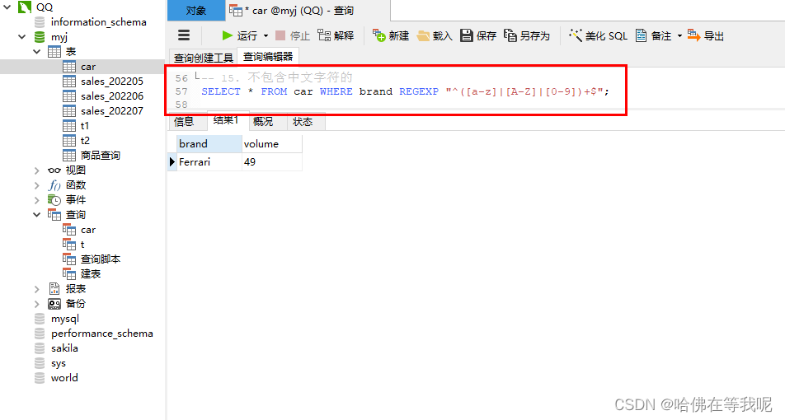Switch to the 对象 tab

click(x=195, y=11)
